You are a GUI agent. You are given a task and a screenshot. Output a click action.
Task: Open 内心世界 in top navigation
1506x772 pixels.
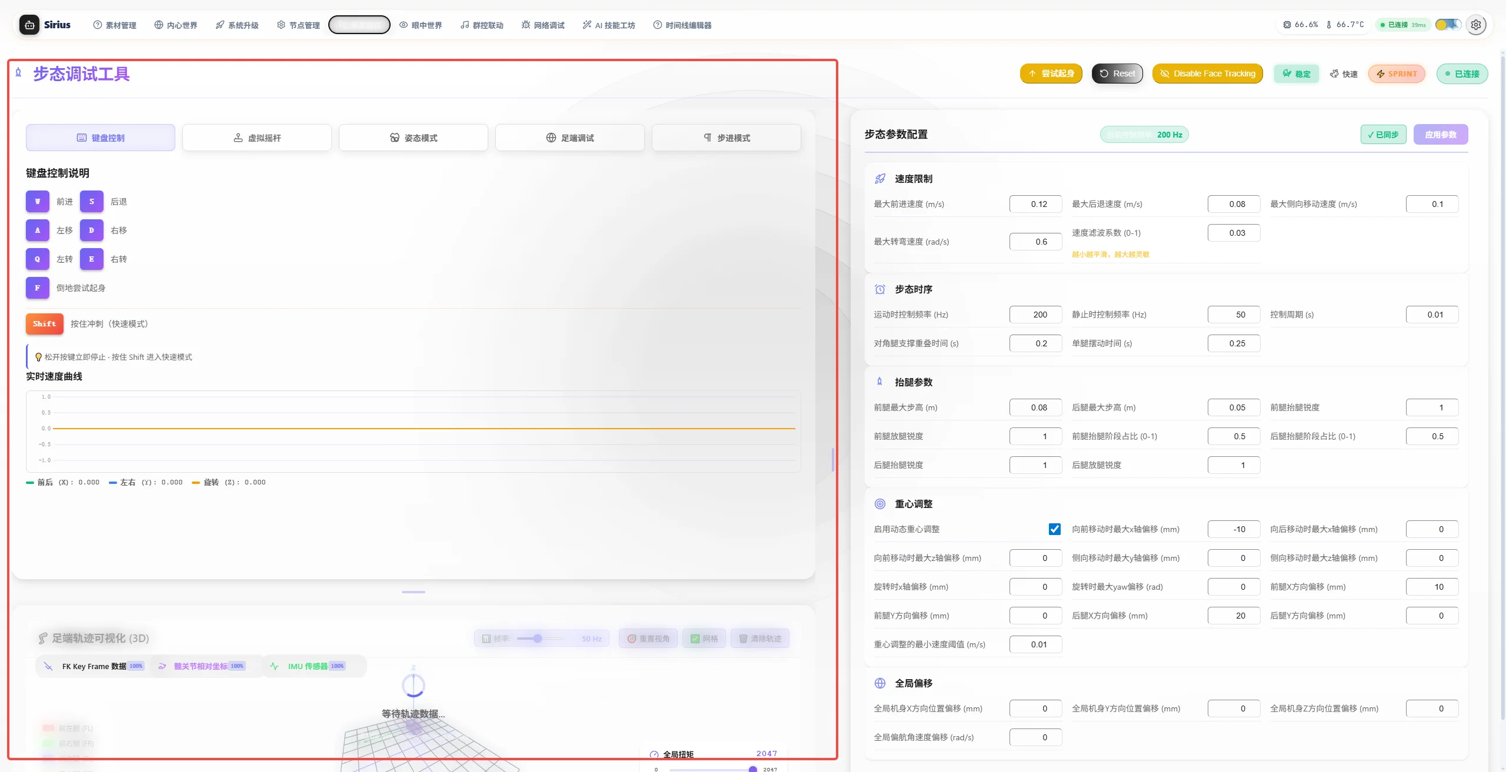(176, 25)
